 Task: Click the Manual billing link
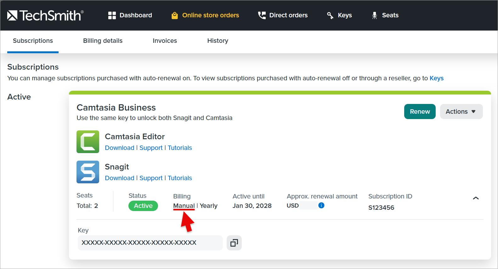[x=184, y=206]
